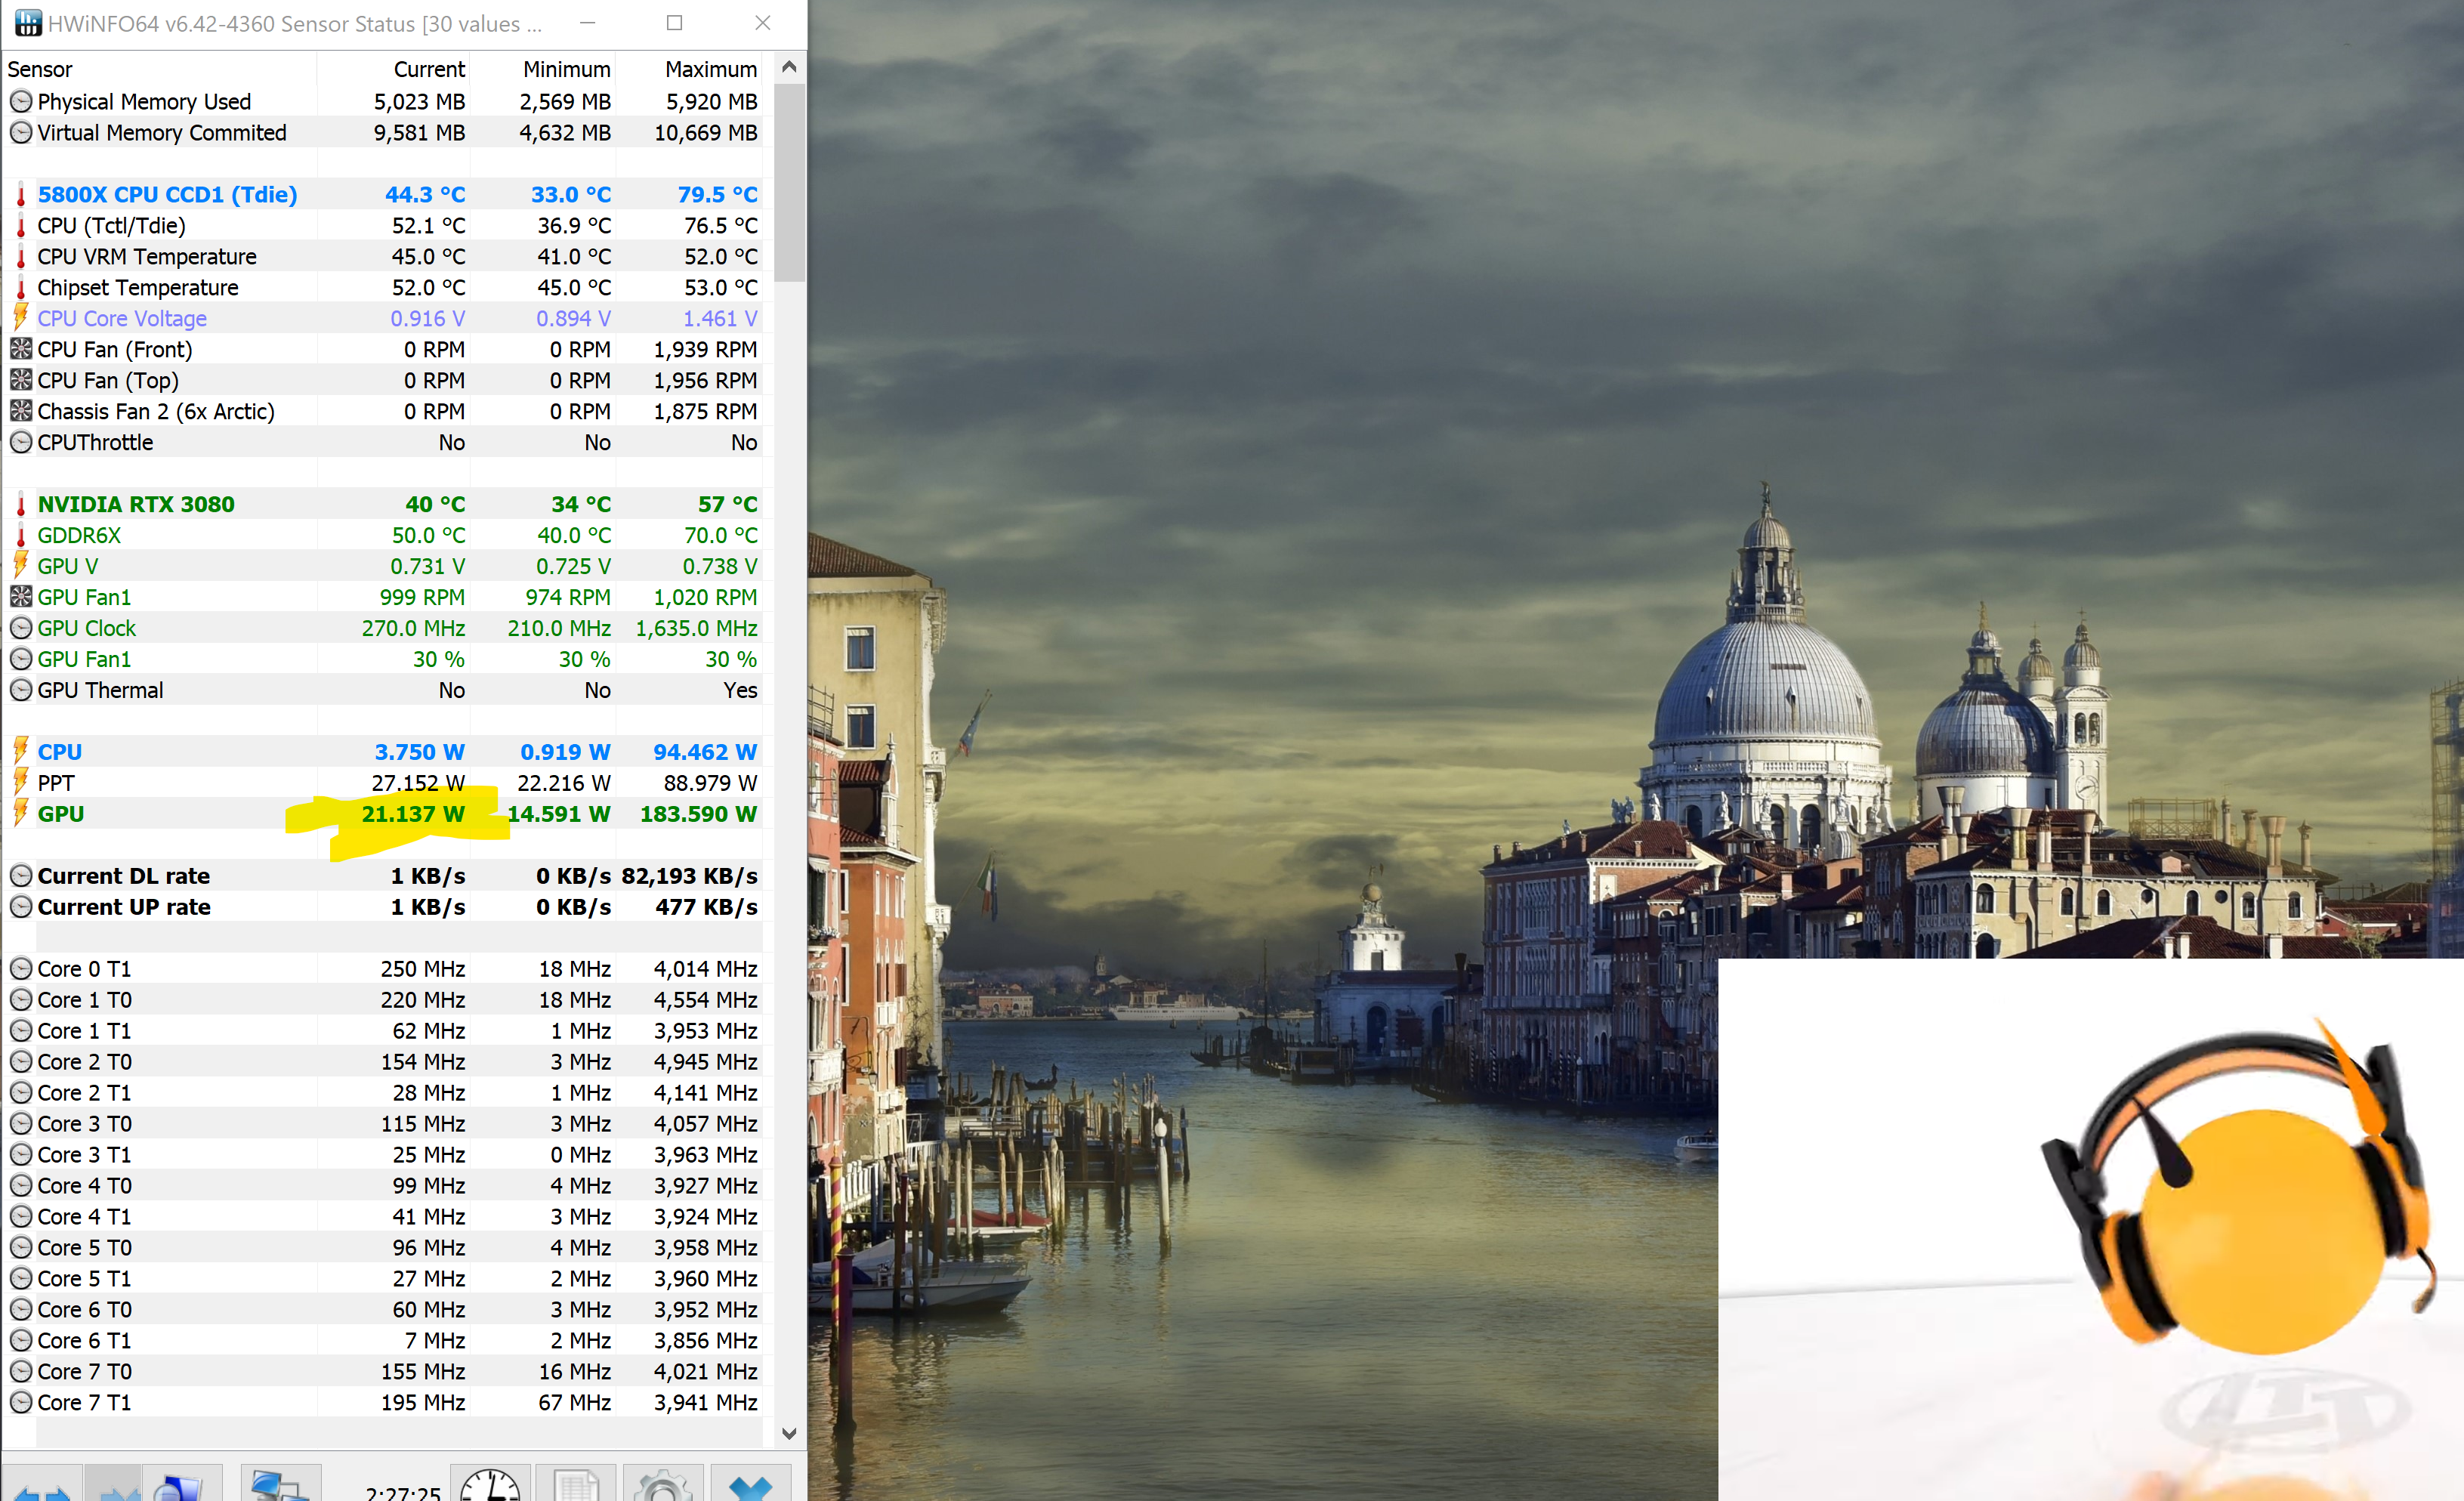Click the scrollbar down arrow

click(x=789, y=1433)
